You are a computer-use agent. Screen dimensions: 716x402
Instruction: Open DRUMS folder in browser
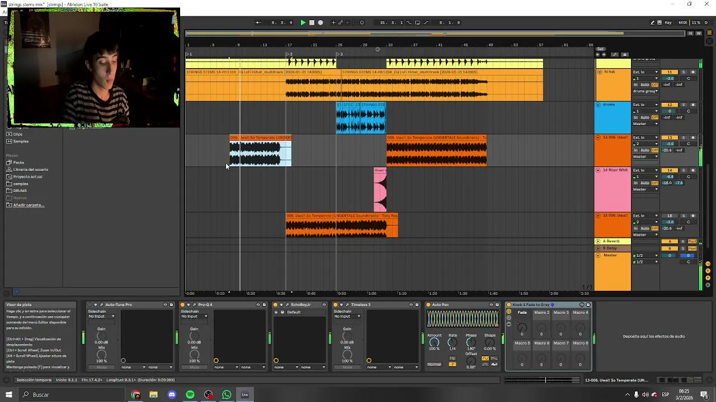[x=20, y=190]
